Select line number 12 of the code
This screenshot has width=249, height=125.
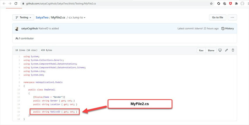[19, 97]
